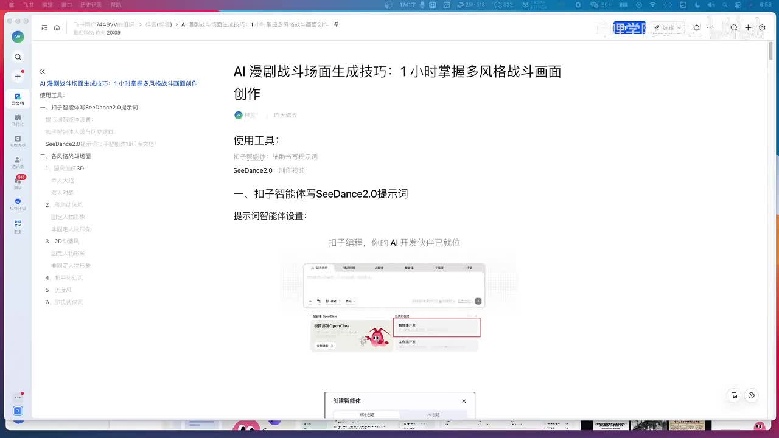Jump to outline item 3 2D动漫风
The image size is (779, 438).
pyautogui.click(x=63, y=242)
